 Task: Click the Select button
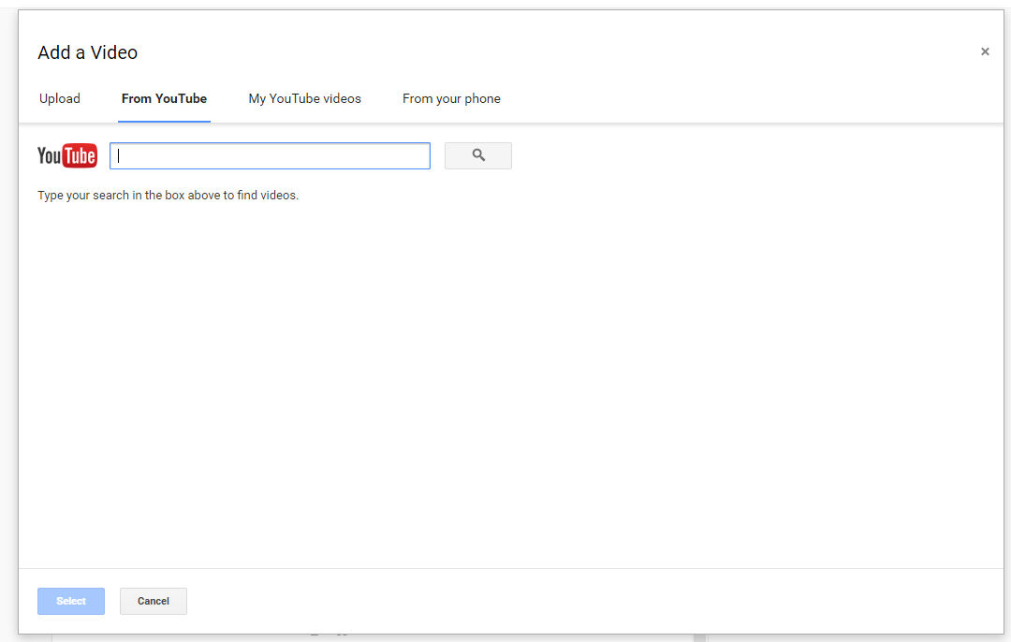(x=71, y=601)
